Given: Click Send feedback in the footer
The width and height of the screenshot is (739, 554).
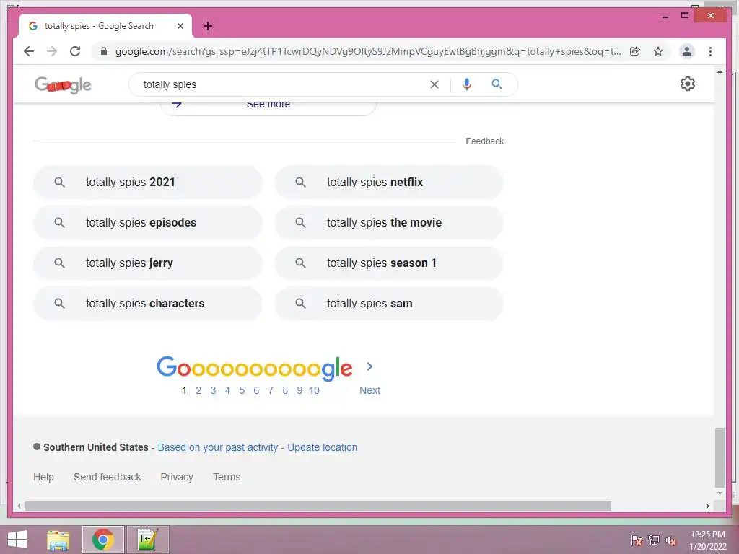Looking at the screenshot, I should pyautogui.click(x=107, y=478).
